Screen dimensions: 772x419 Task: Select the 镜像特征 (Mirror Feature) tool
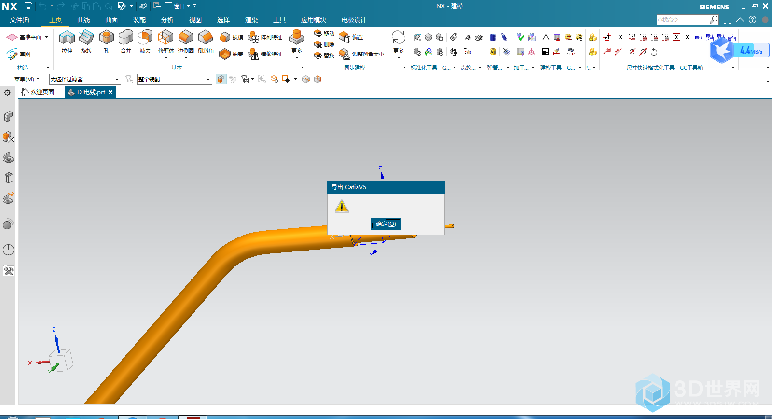[265, 54]
